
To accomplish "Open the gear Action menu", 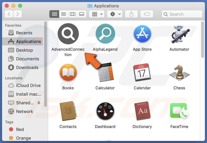I will point(115,14).
